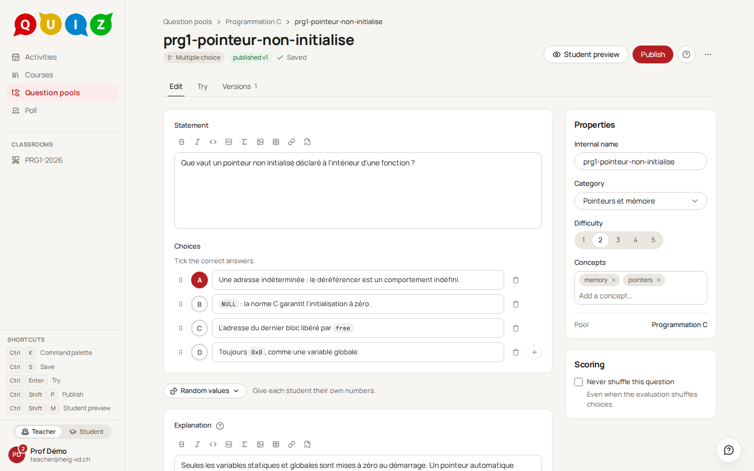
Task: Mark choice A as correct answer
Action: [199, 280]
